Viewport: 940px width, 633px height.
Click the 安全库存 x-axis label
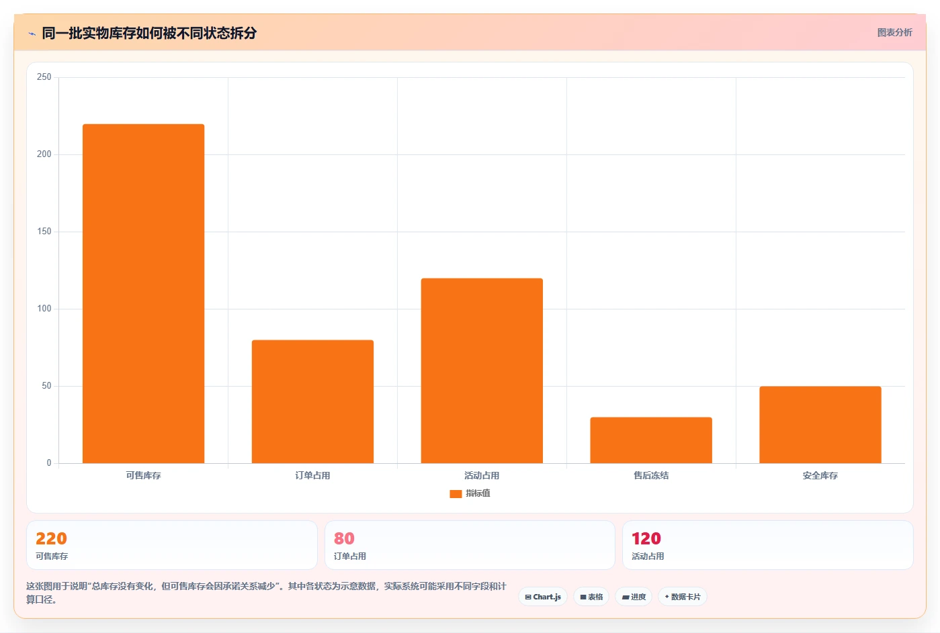[820, 475]
